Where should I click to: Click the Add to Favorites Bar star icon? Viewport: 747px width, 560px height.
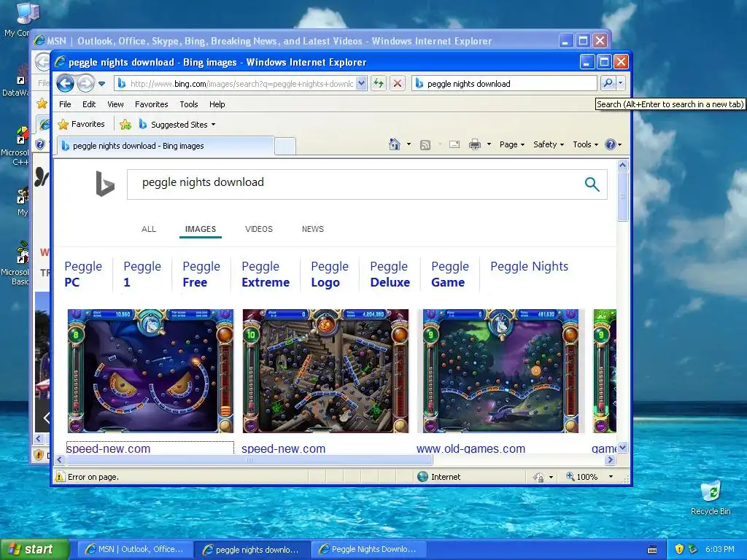(125, 125)
